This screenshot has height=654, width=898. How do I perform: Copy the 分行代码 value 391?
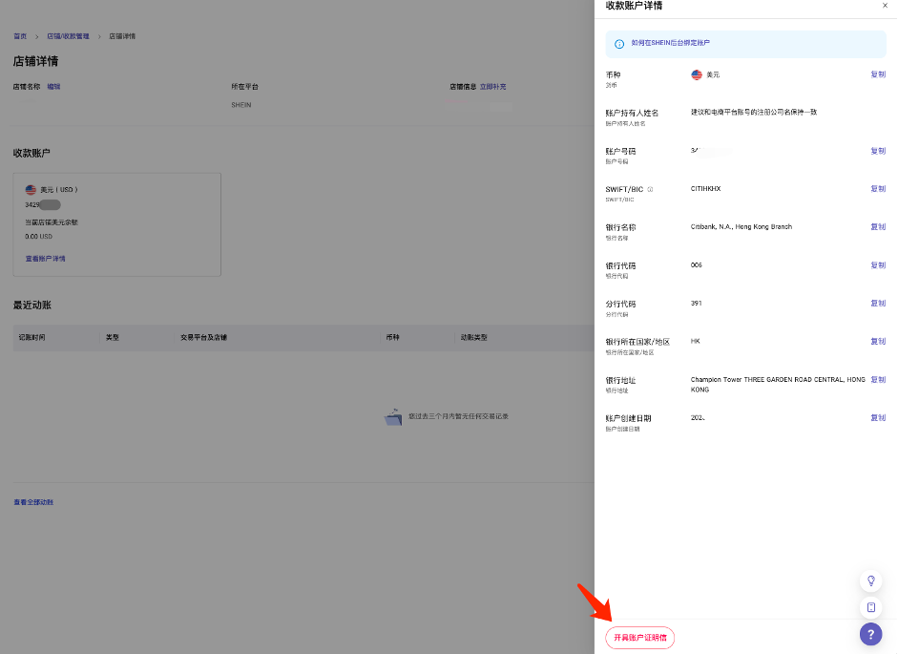[x=877, y=304]
